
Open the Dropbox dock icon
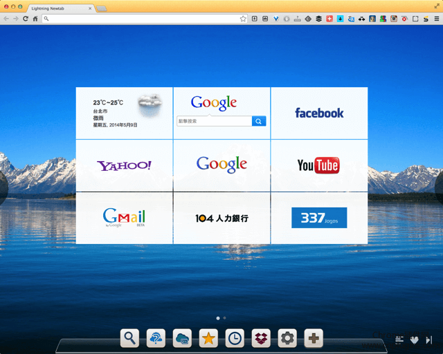pos(261,338)
